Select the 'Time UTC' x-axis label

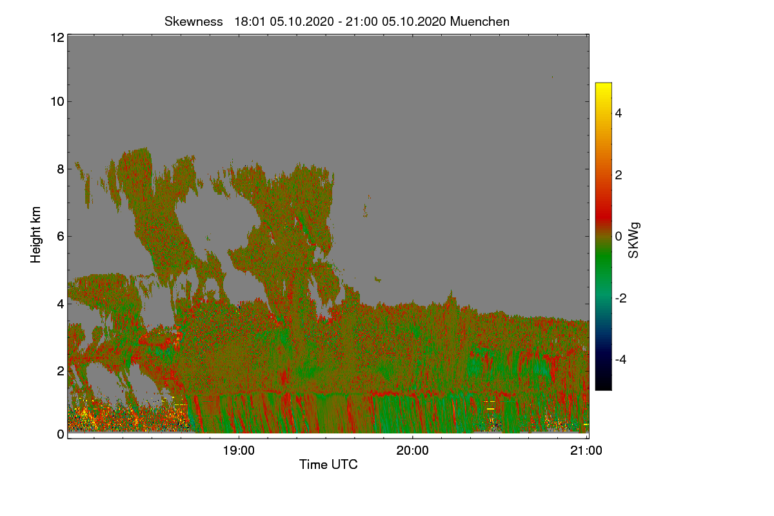[328, 464]
